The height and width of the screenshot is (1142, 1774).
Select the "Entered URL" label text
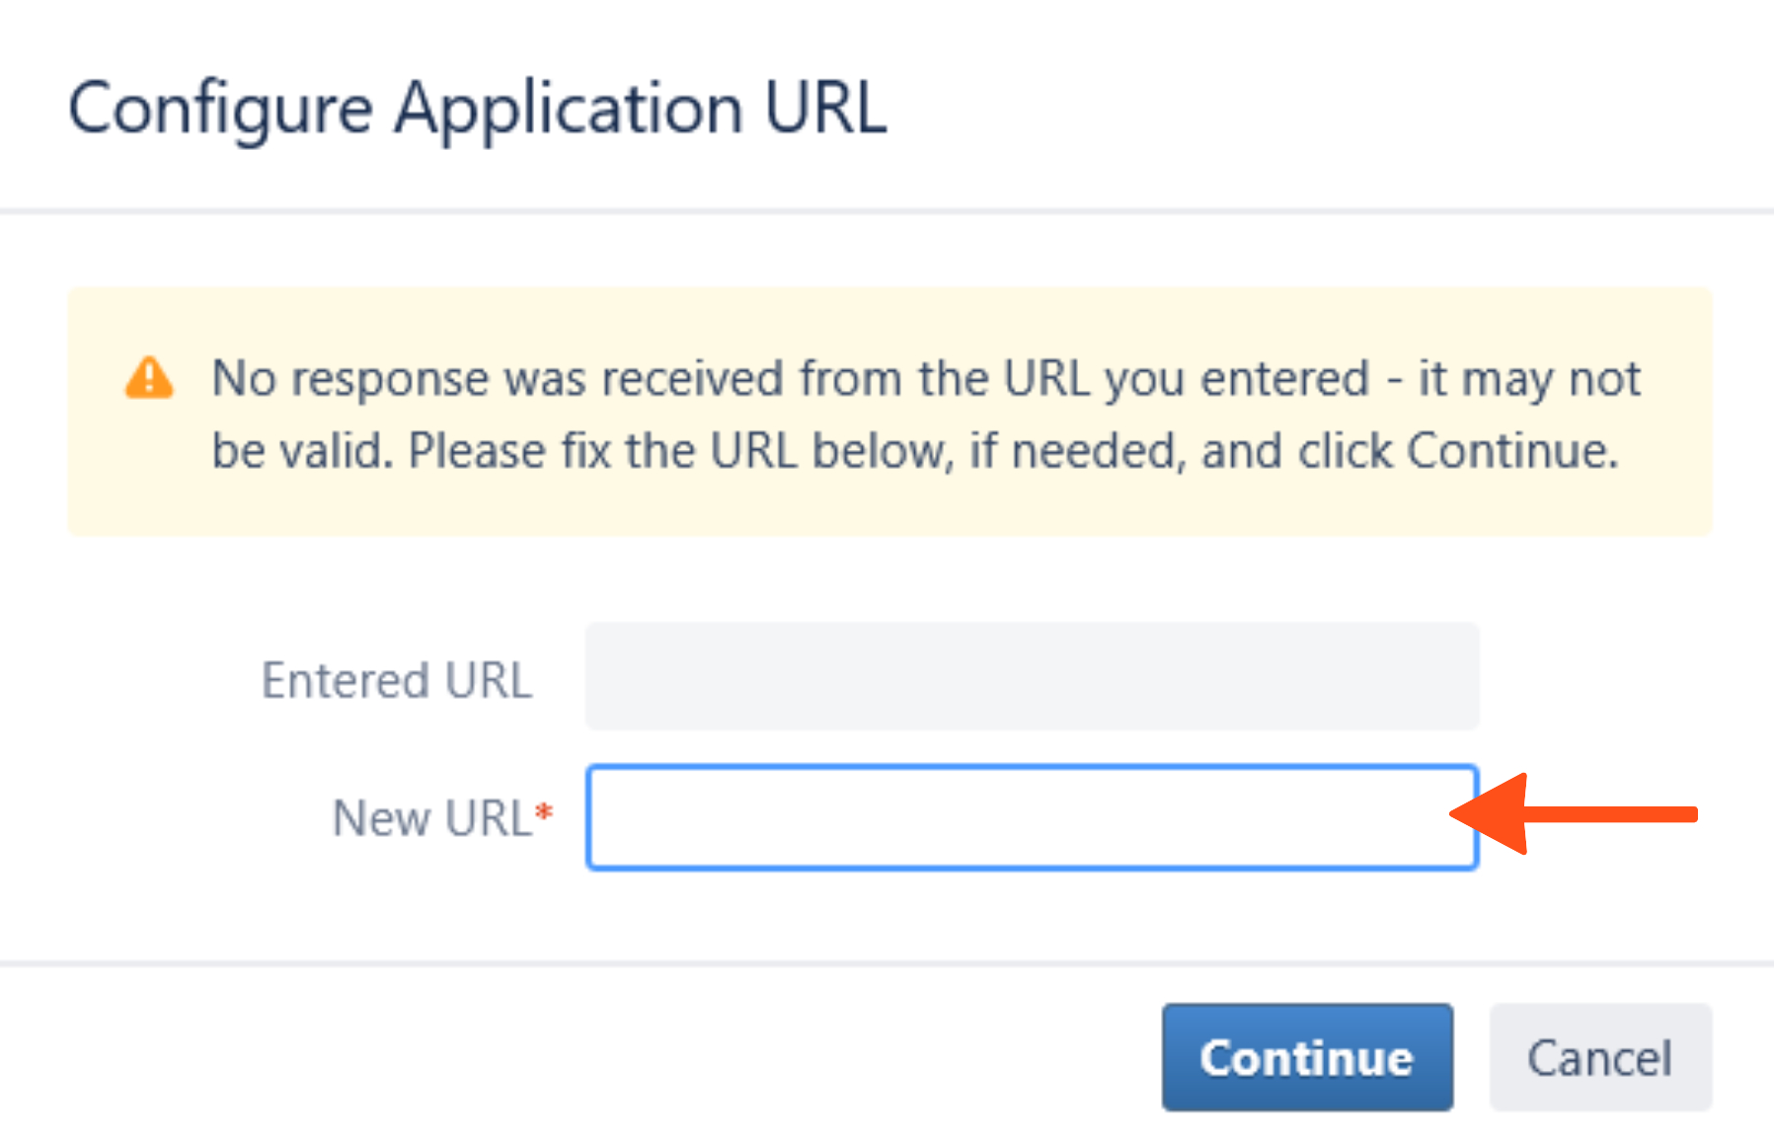tap(397, 680)
